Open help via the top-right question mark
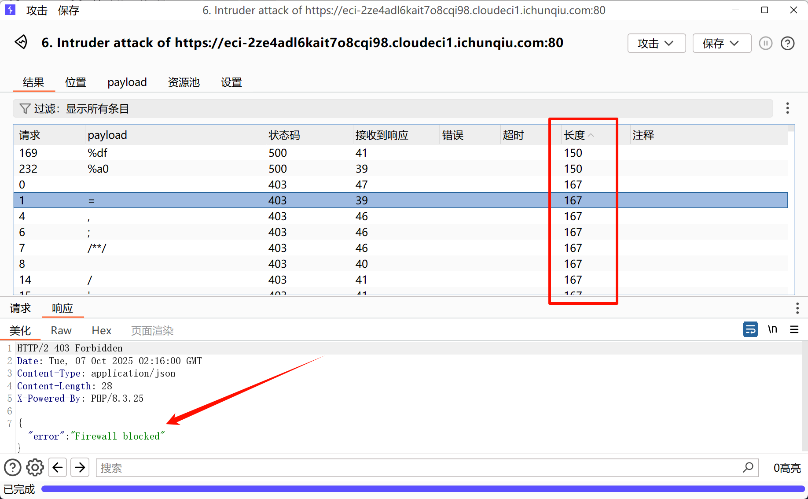The width and height of the screenshot is (808, 499). pos(787,43)
